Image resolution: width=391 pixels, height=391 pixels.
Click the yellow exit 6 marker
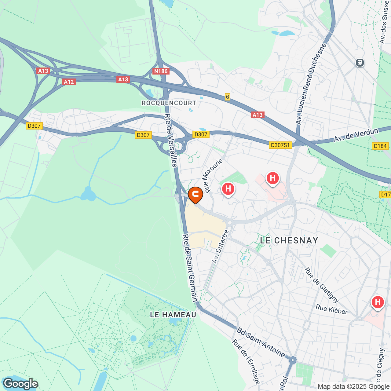(x=227, y=97)
